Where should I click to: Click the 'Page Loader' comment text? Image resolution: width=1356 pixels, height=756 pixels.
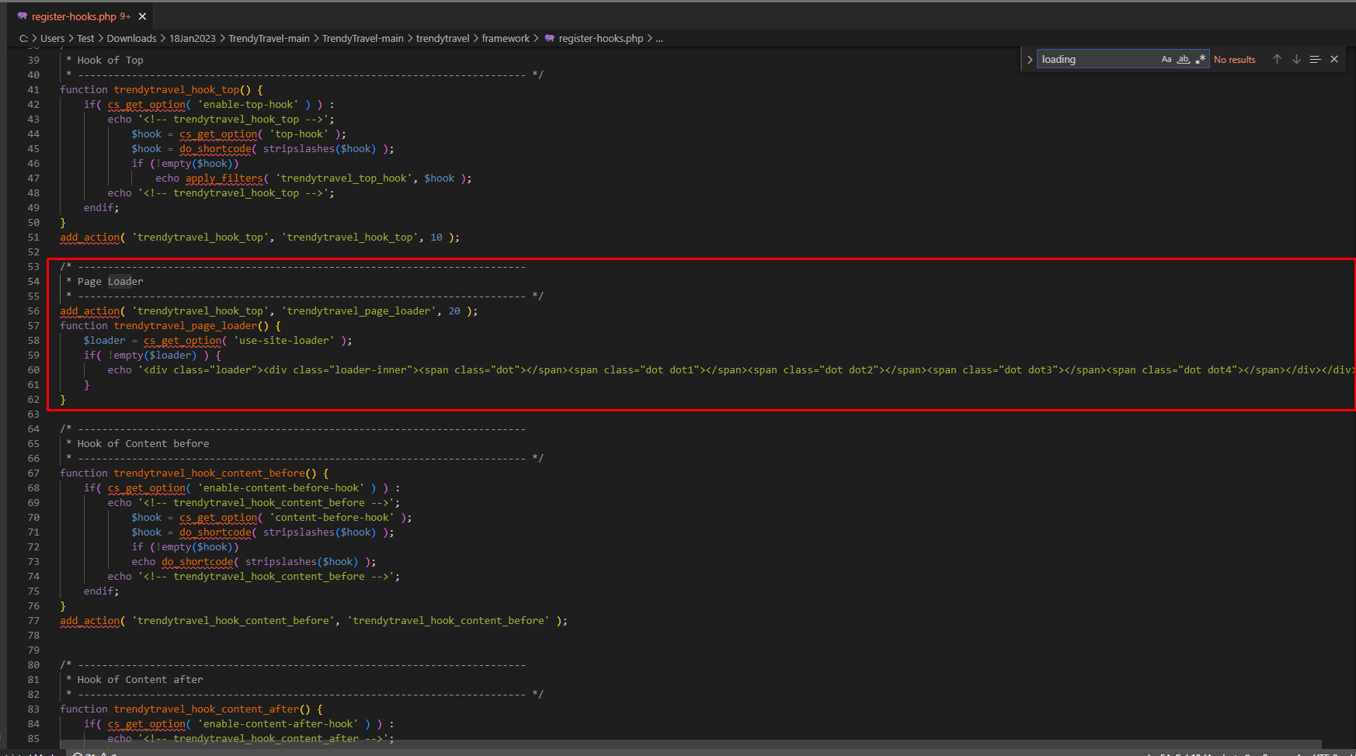110,281
